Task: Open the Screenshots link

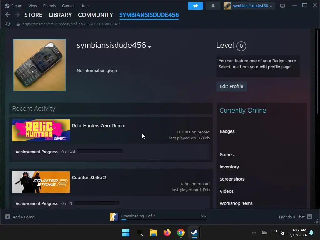Action: click(x=232, y=179)
